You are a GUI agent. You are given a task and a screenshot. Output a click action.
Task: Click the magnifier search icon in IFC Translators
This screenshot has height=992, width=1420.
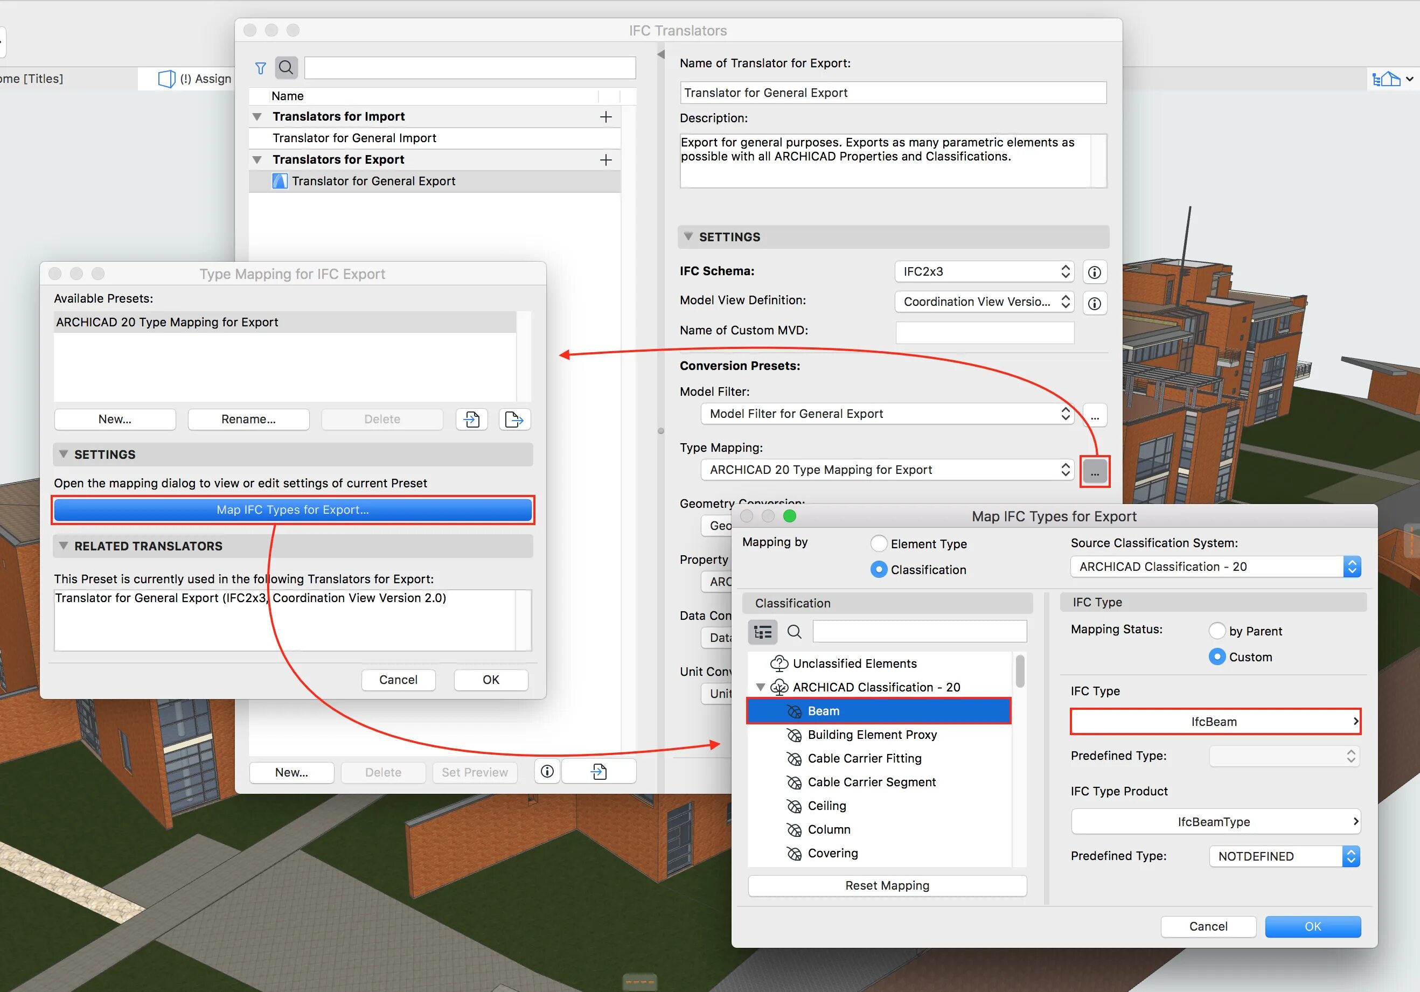286,67
